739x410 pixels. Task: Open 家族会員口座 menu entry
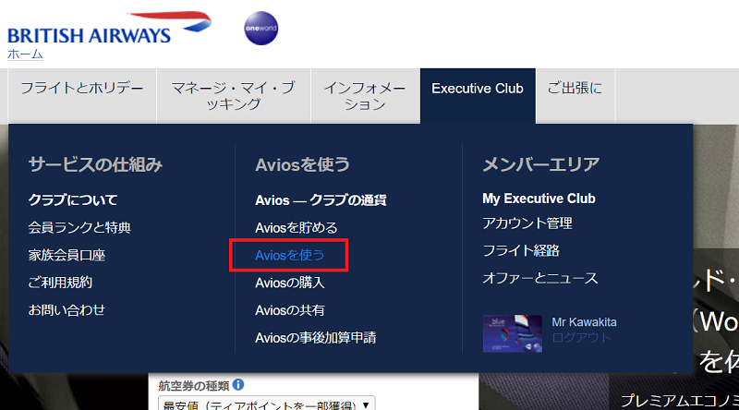click(x=67, y=256)
